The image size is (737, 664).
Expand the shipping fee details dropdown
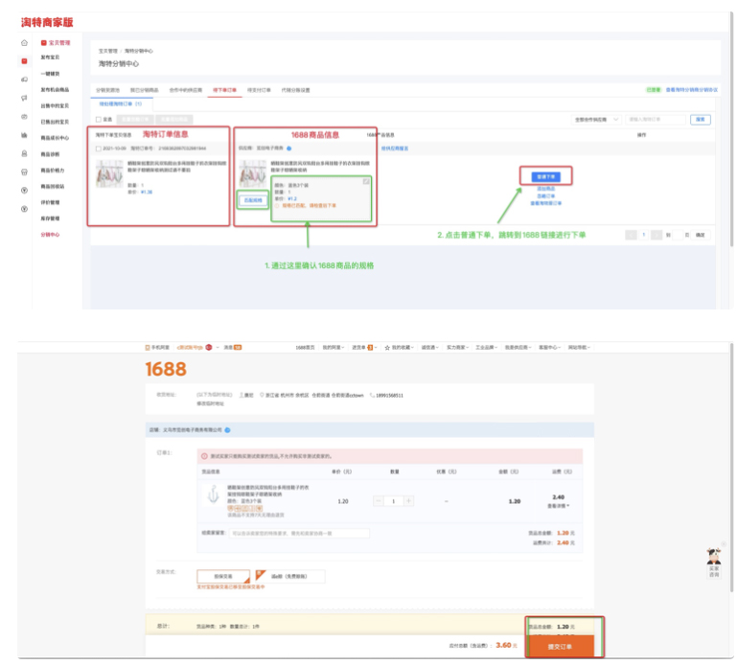tap(558, 505)
